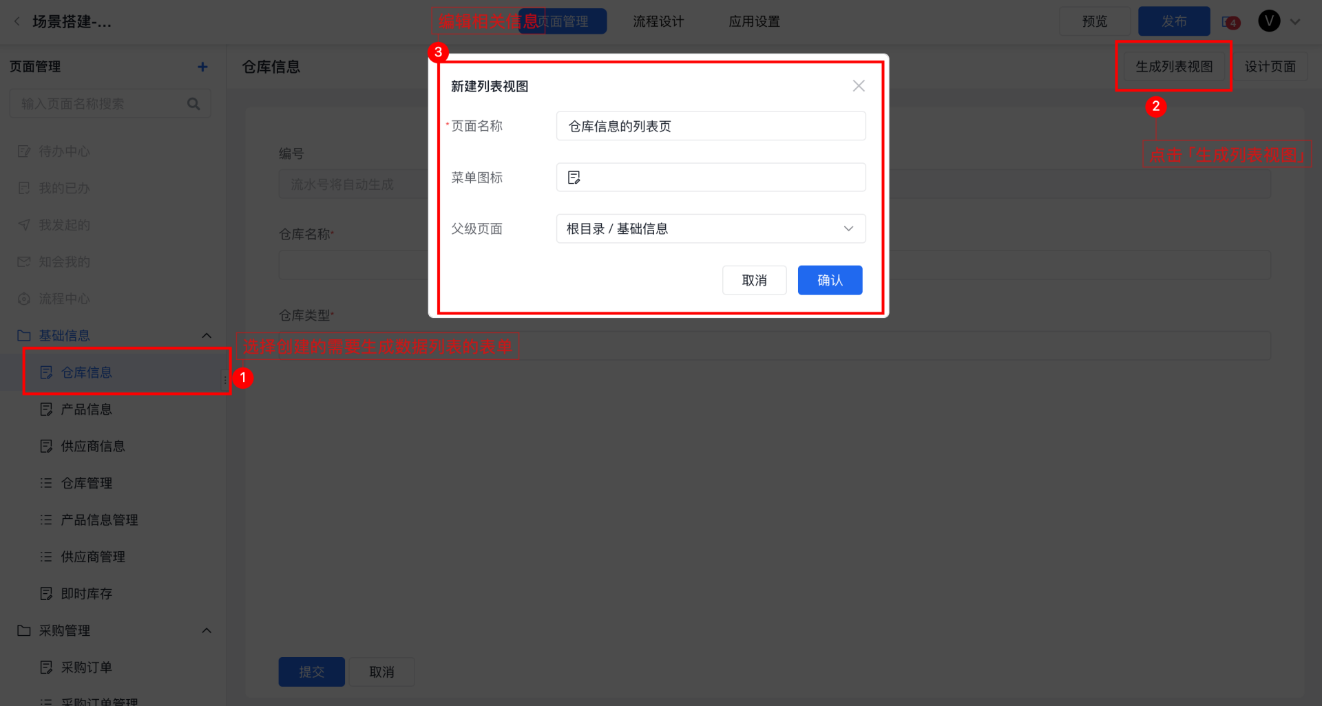Select 仓库管理 list page in sidebar
Image resolution: width=1322 pixels, height=706 pixels.
tap(86, 483)
